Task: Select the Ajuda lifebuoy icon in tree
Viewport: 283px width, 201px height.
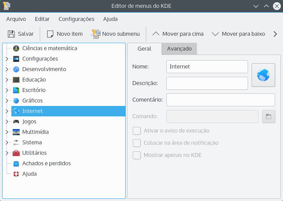Action: pos(16,174)
